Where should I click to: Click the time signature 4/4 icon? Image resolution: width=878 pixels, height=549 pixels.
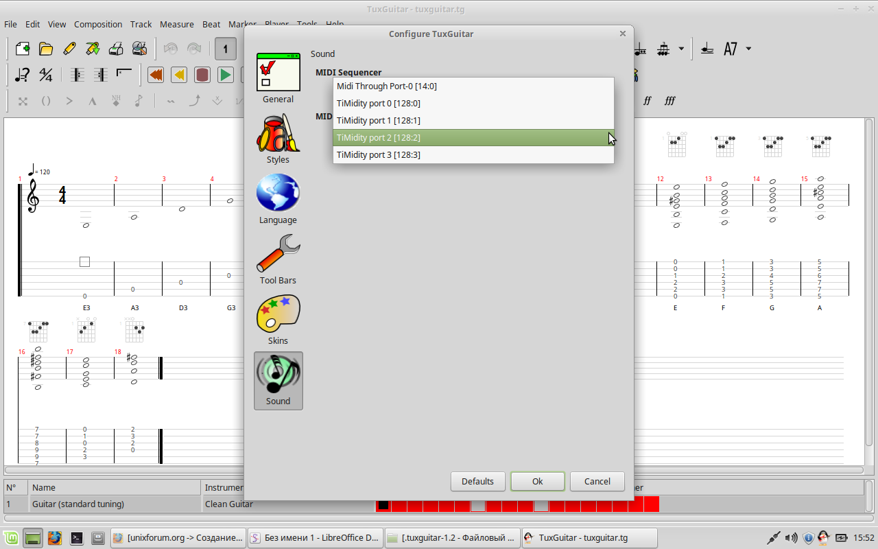click(x=46, y=75)
